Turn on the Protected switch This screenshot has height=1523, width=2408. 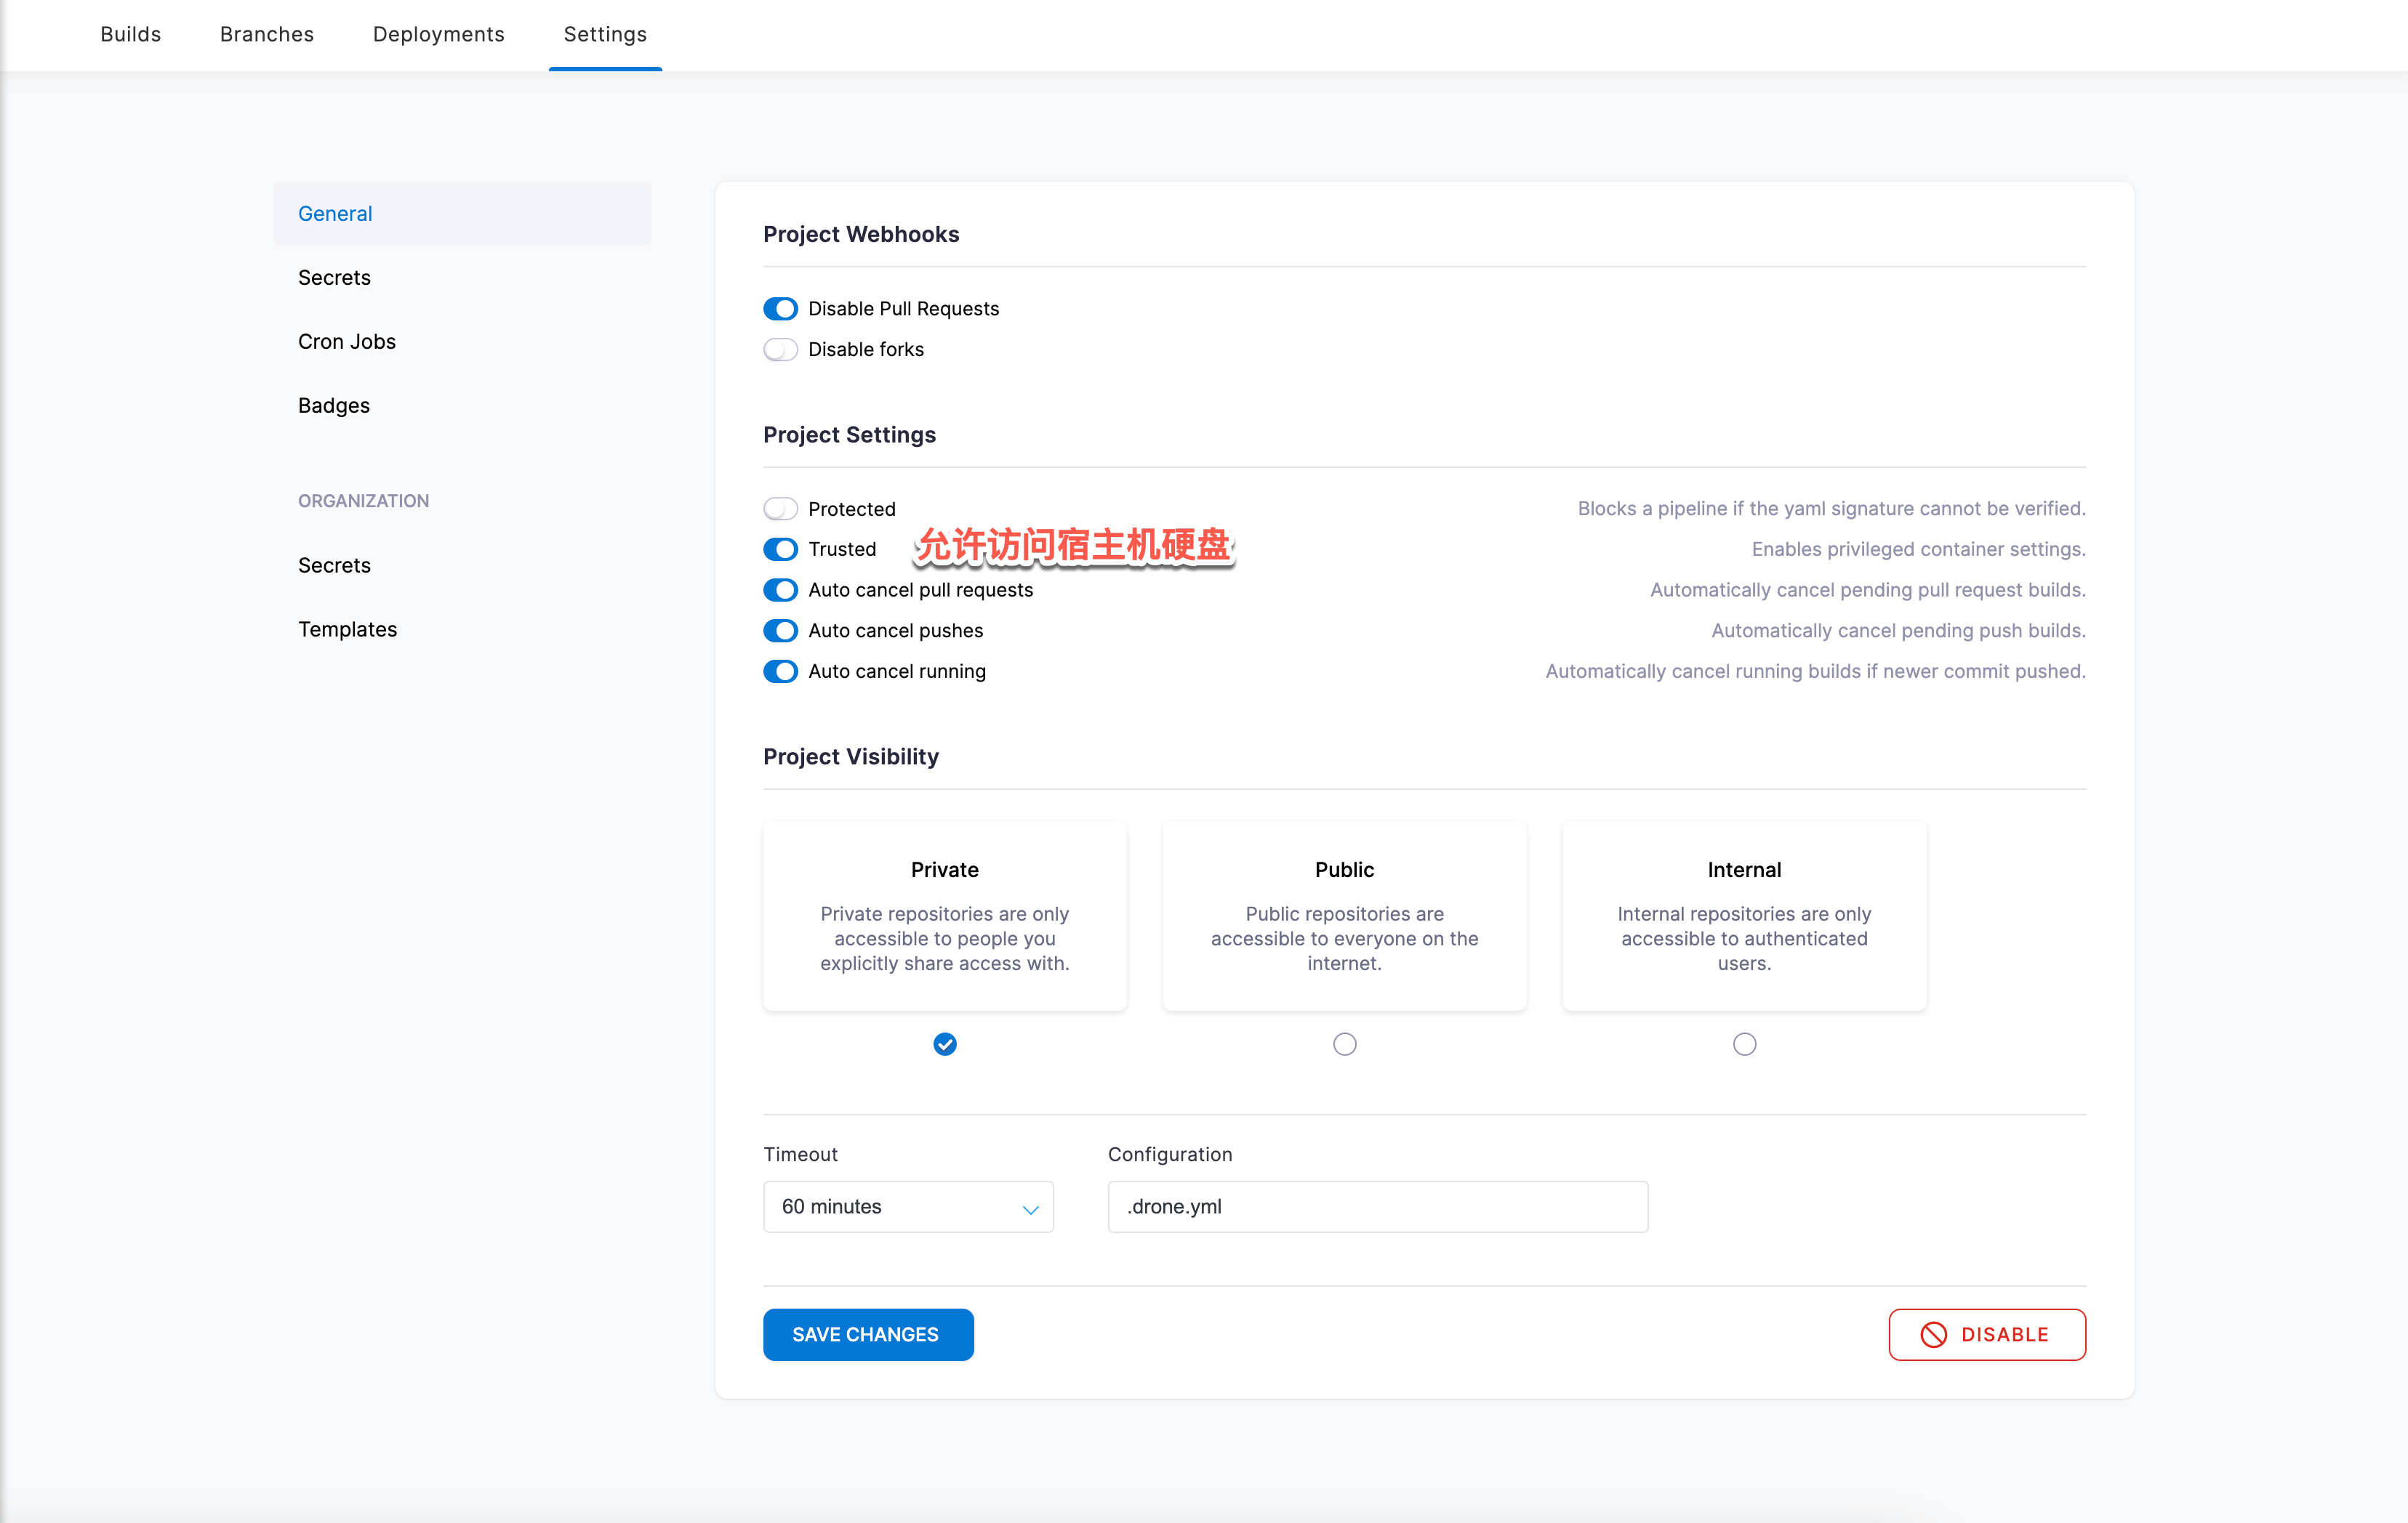[780, 509]
